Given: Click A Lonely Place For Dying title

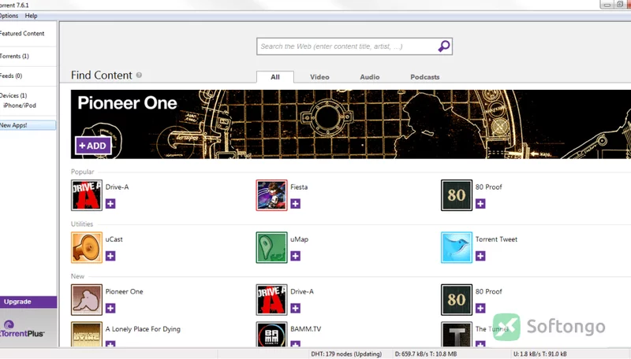Looking at the screenshot, I should pyautogui.click(x=143, y=329).
